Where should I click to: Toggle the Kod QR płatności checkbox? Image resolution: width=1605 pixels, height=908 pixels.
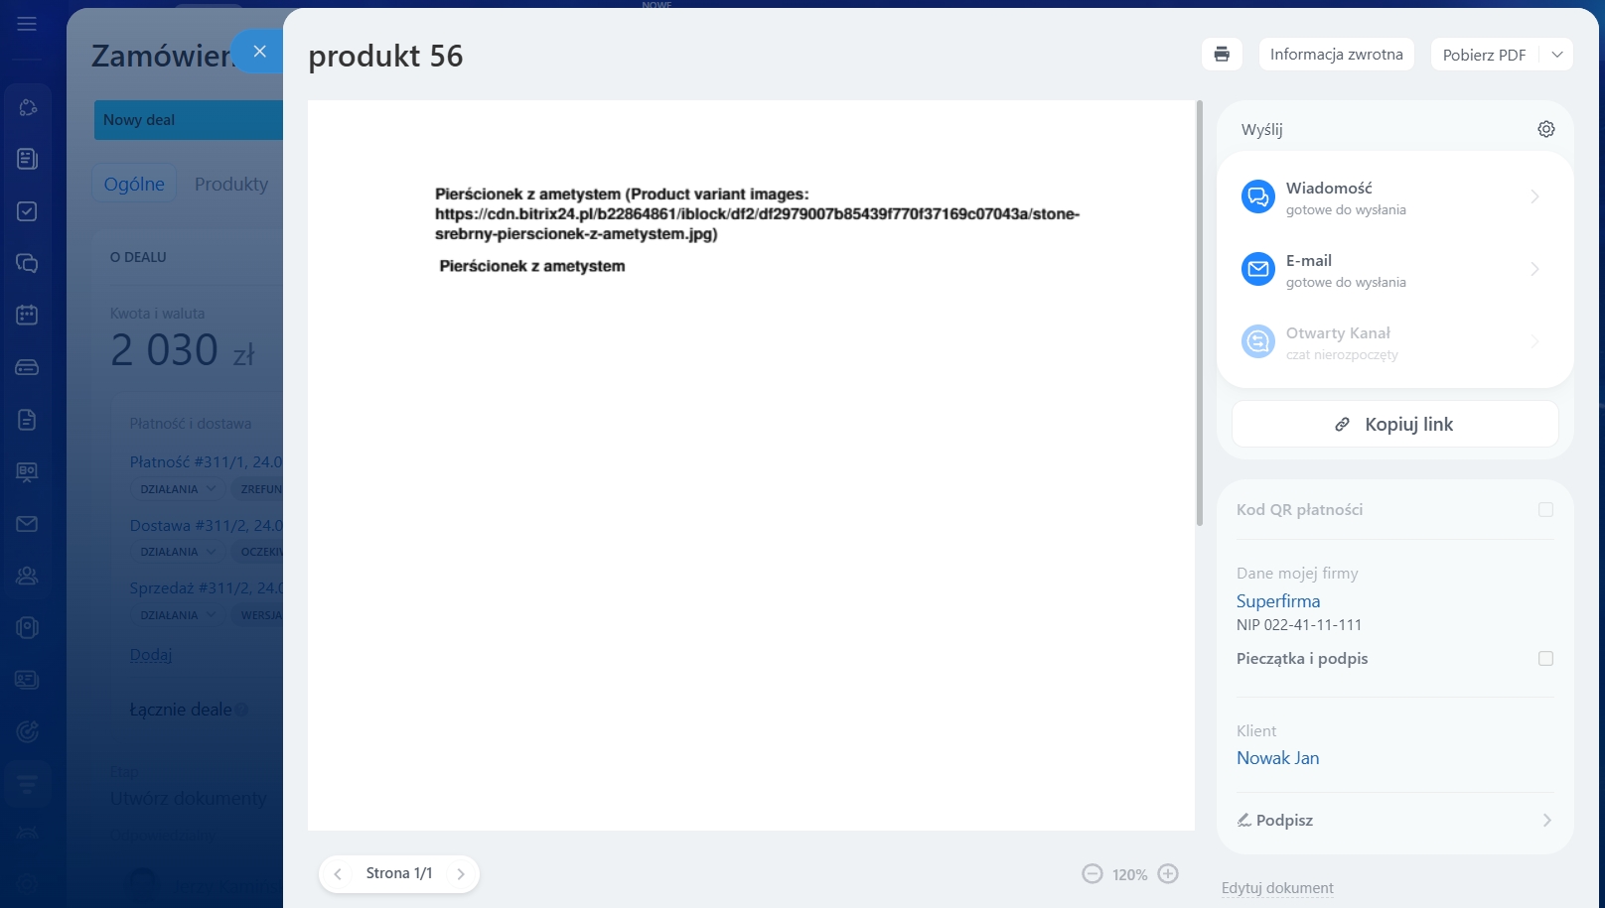(x=1545, y=510)
